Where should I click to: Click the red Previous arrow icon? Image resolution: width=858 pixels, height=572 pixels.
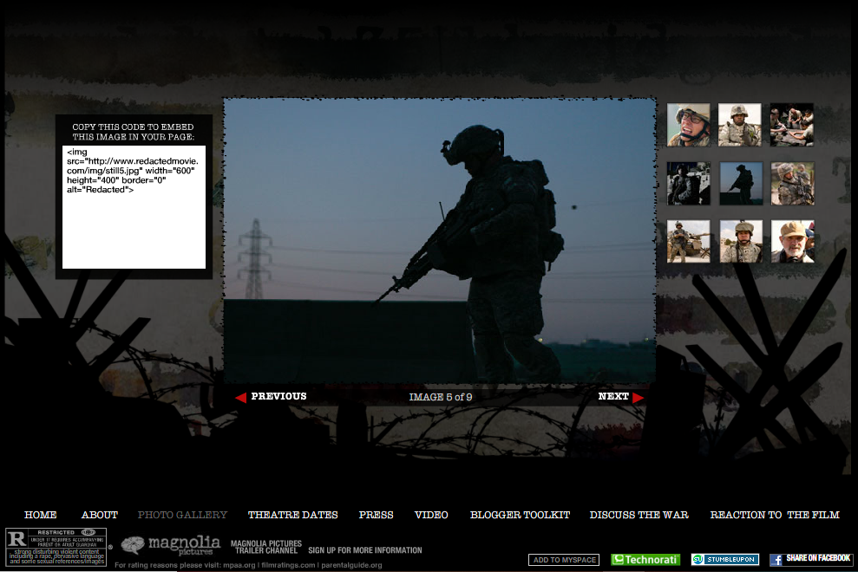(241, 398)
